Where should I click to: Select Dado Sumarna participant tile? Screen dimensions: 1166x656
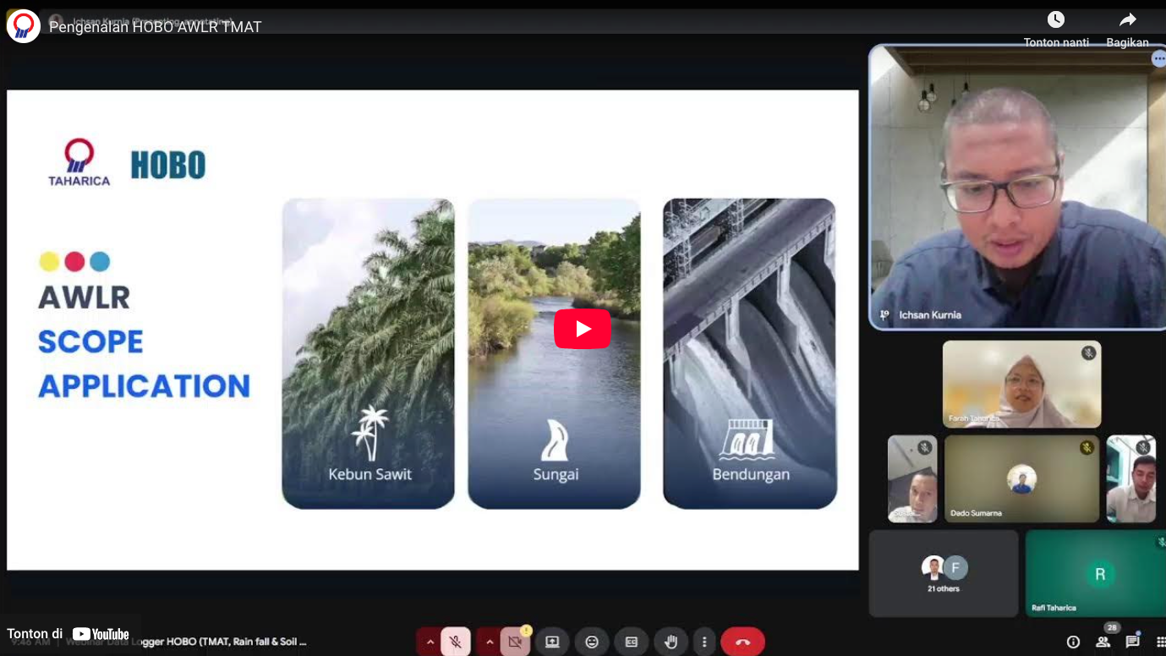pyautogui.click(x=1021, y=478)
